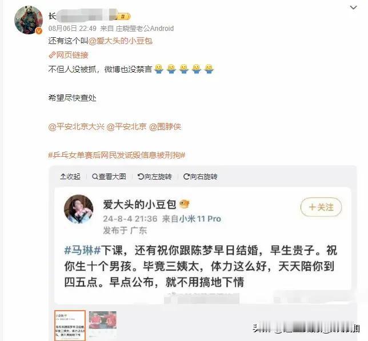This screenshot has height=341, width=368.
Task: Open the post options chevron menu
Action: [x=353, y=7]
